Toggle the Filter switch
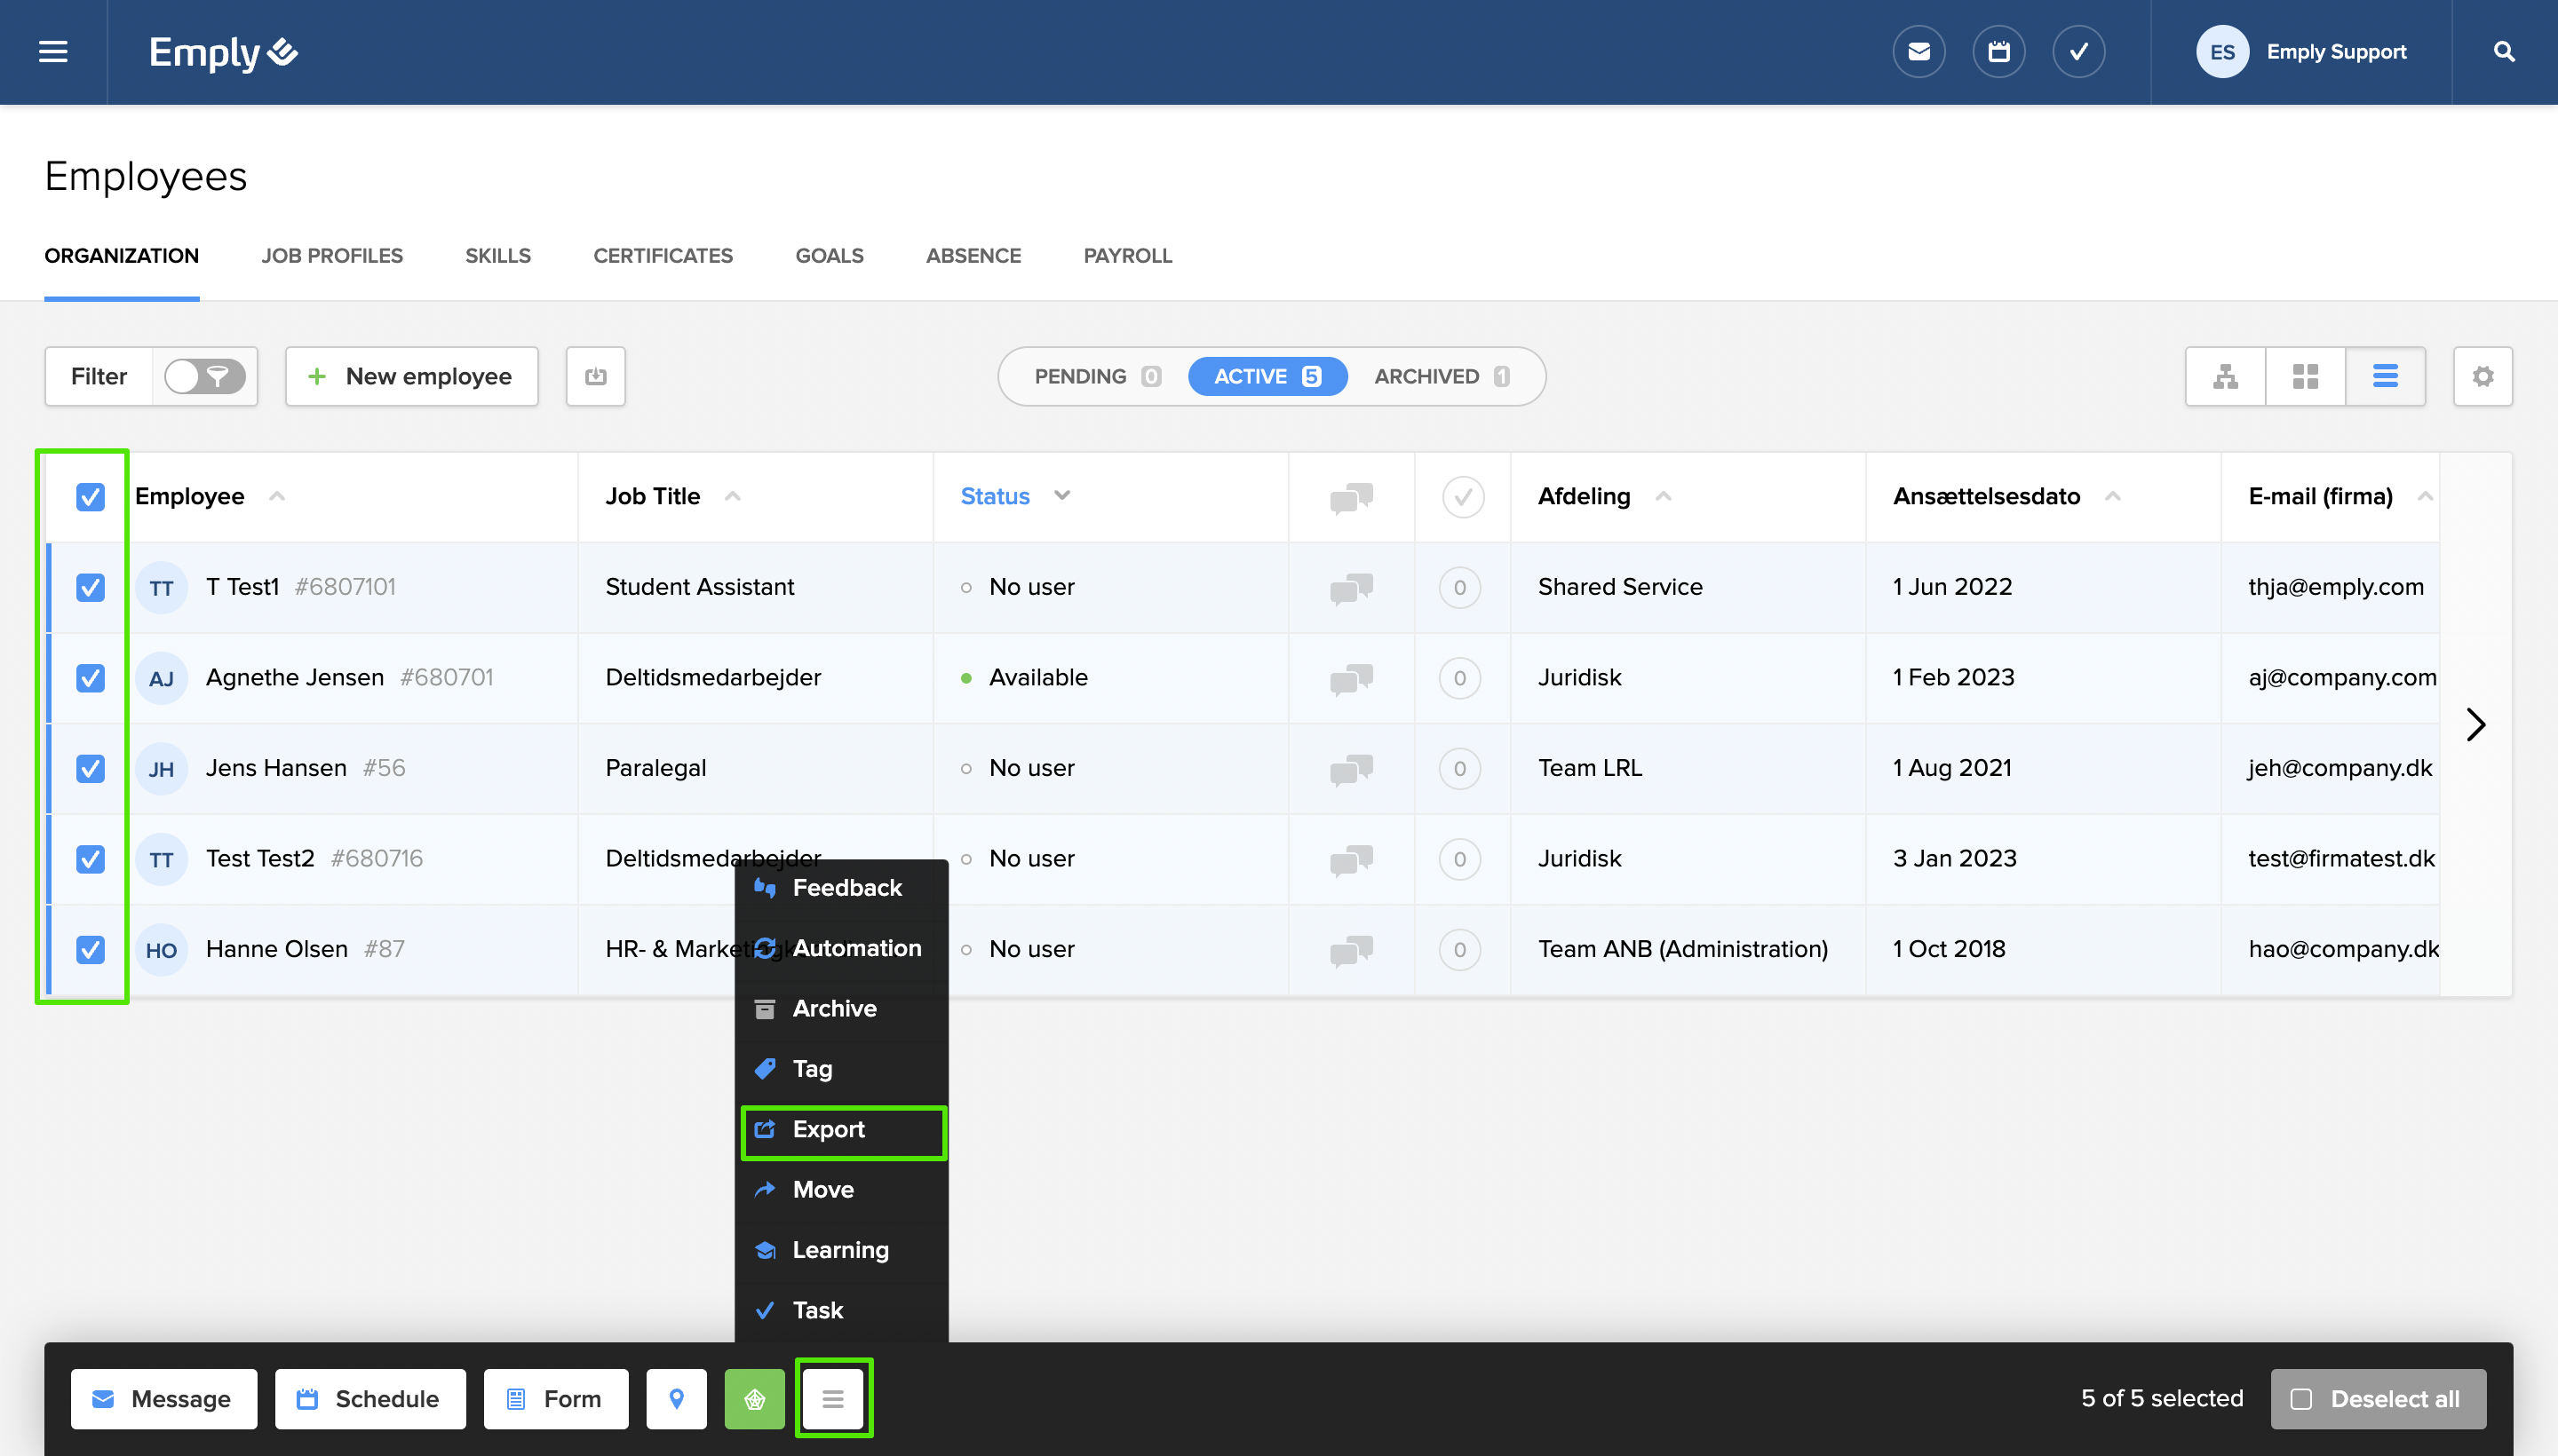This screenshot has height=1456, width=2558. coord(205,377)
